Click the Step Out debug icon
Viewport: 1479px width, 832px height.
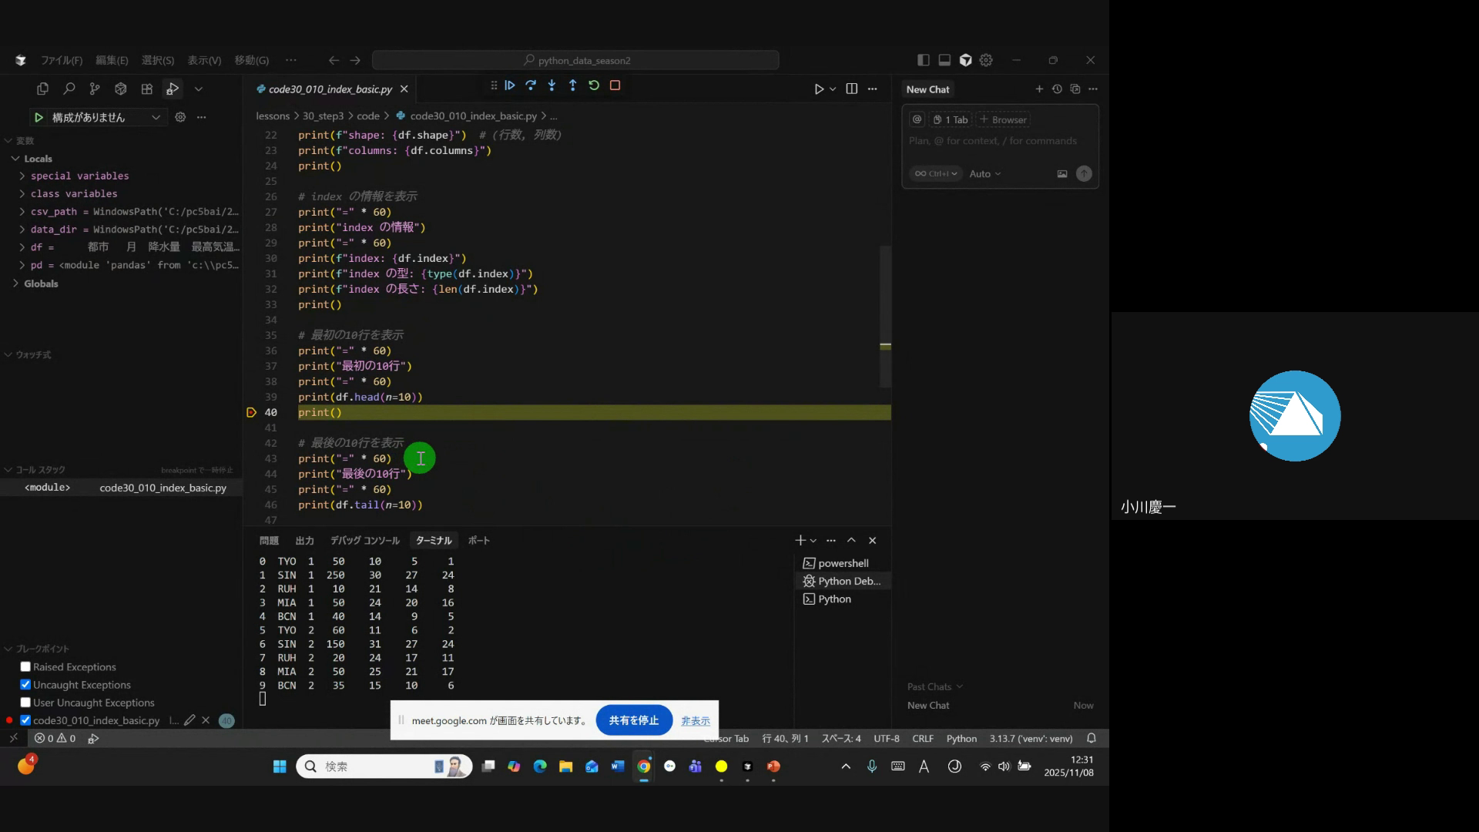(572, 86)
